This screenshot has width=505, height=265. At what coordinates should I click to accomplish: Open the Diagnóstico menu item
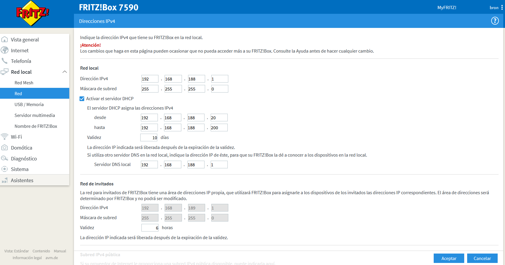35,159
